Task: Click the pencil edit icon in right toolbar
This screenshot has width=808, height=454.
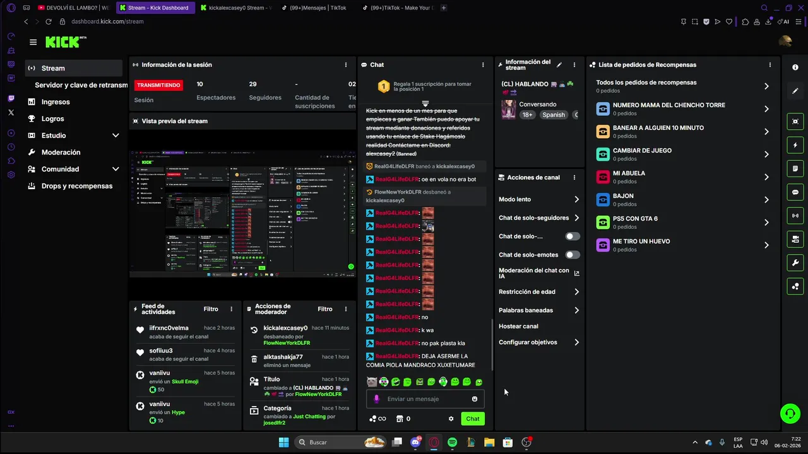Action: point(795,91)
